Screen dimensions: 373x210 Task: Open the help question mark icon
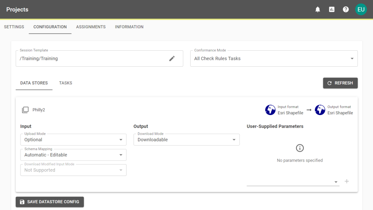click(346, 10)
